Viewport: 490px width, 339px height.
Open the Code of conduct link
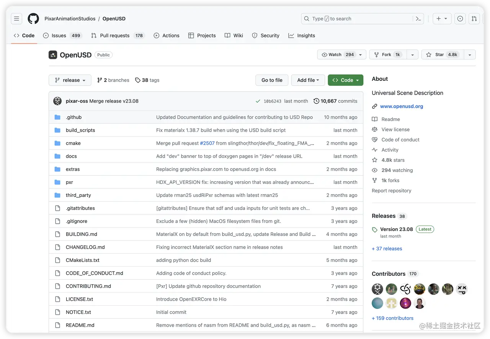[x=400, y=140]
